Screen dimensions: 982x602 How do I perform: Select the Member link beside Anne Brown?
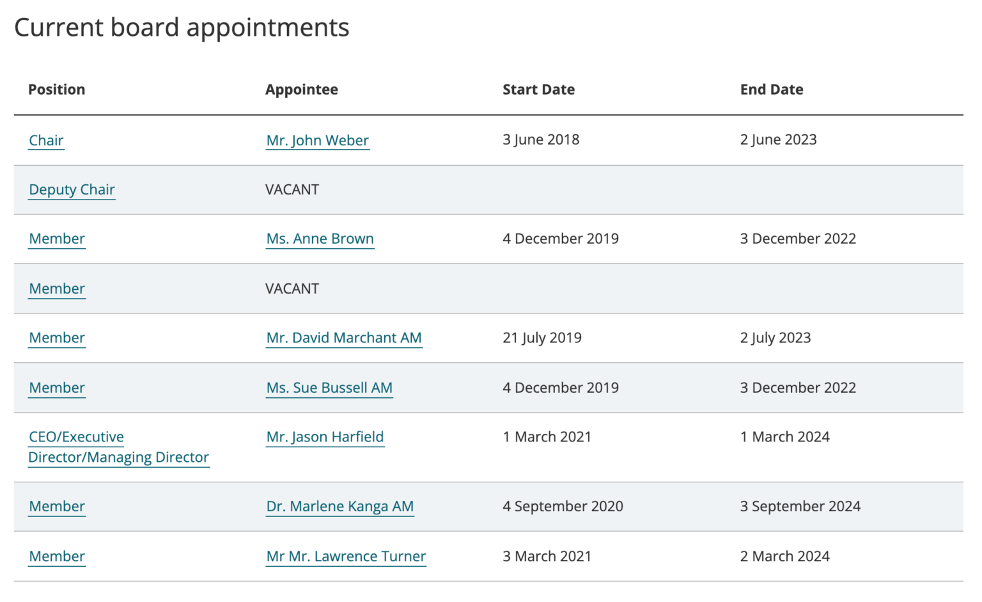pos(56,239)
